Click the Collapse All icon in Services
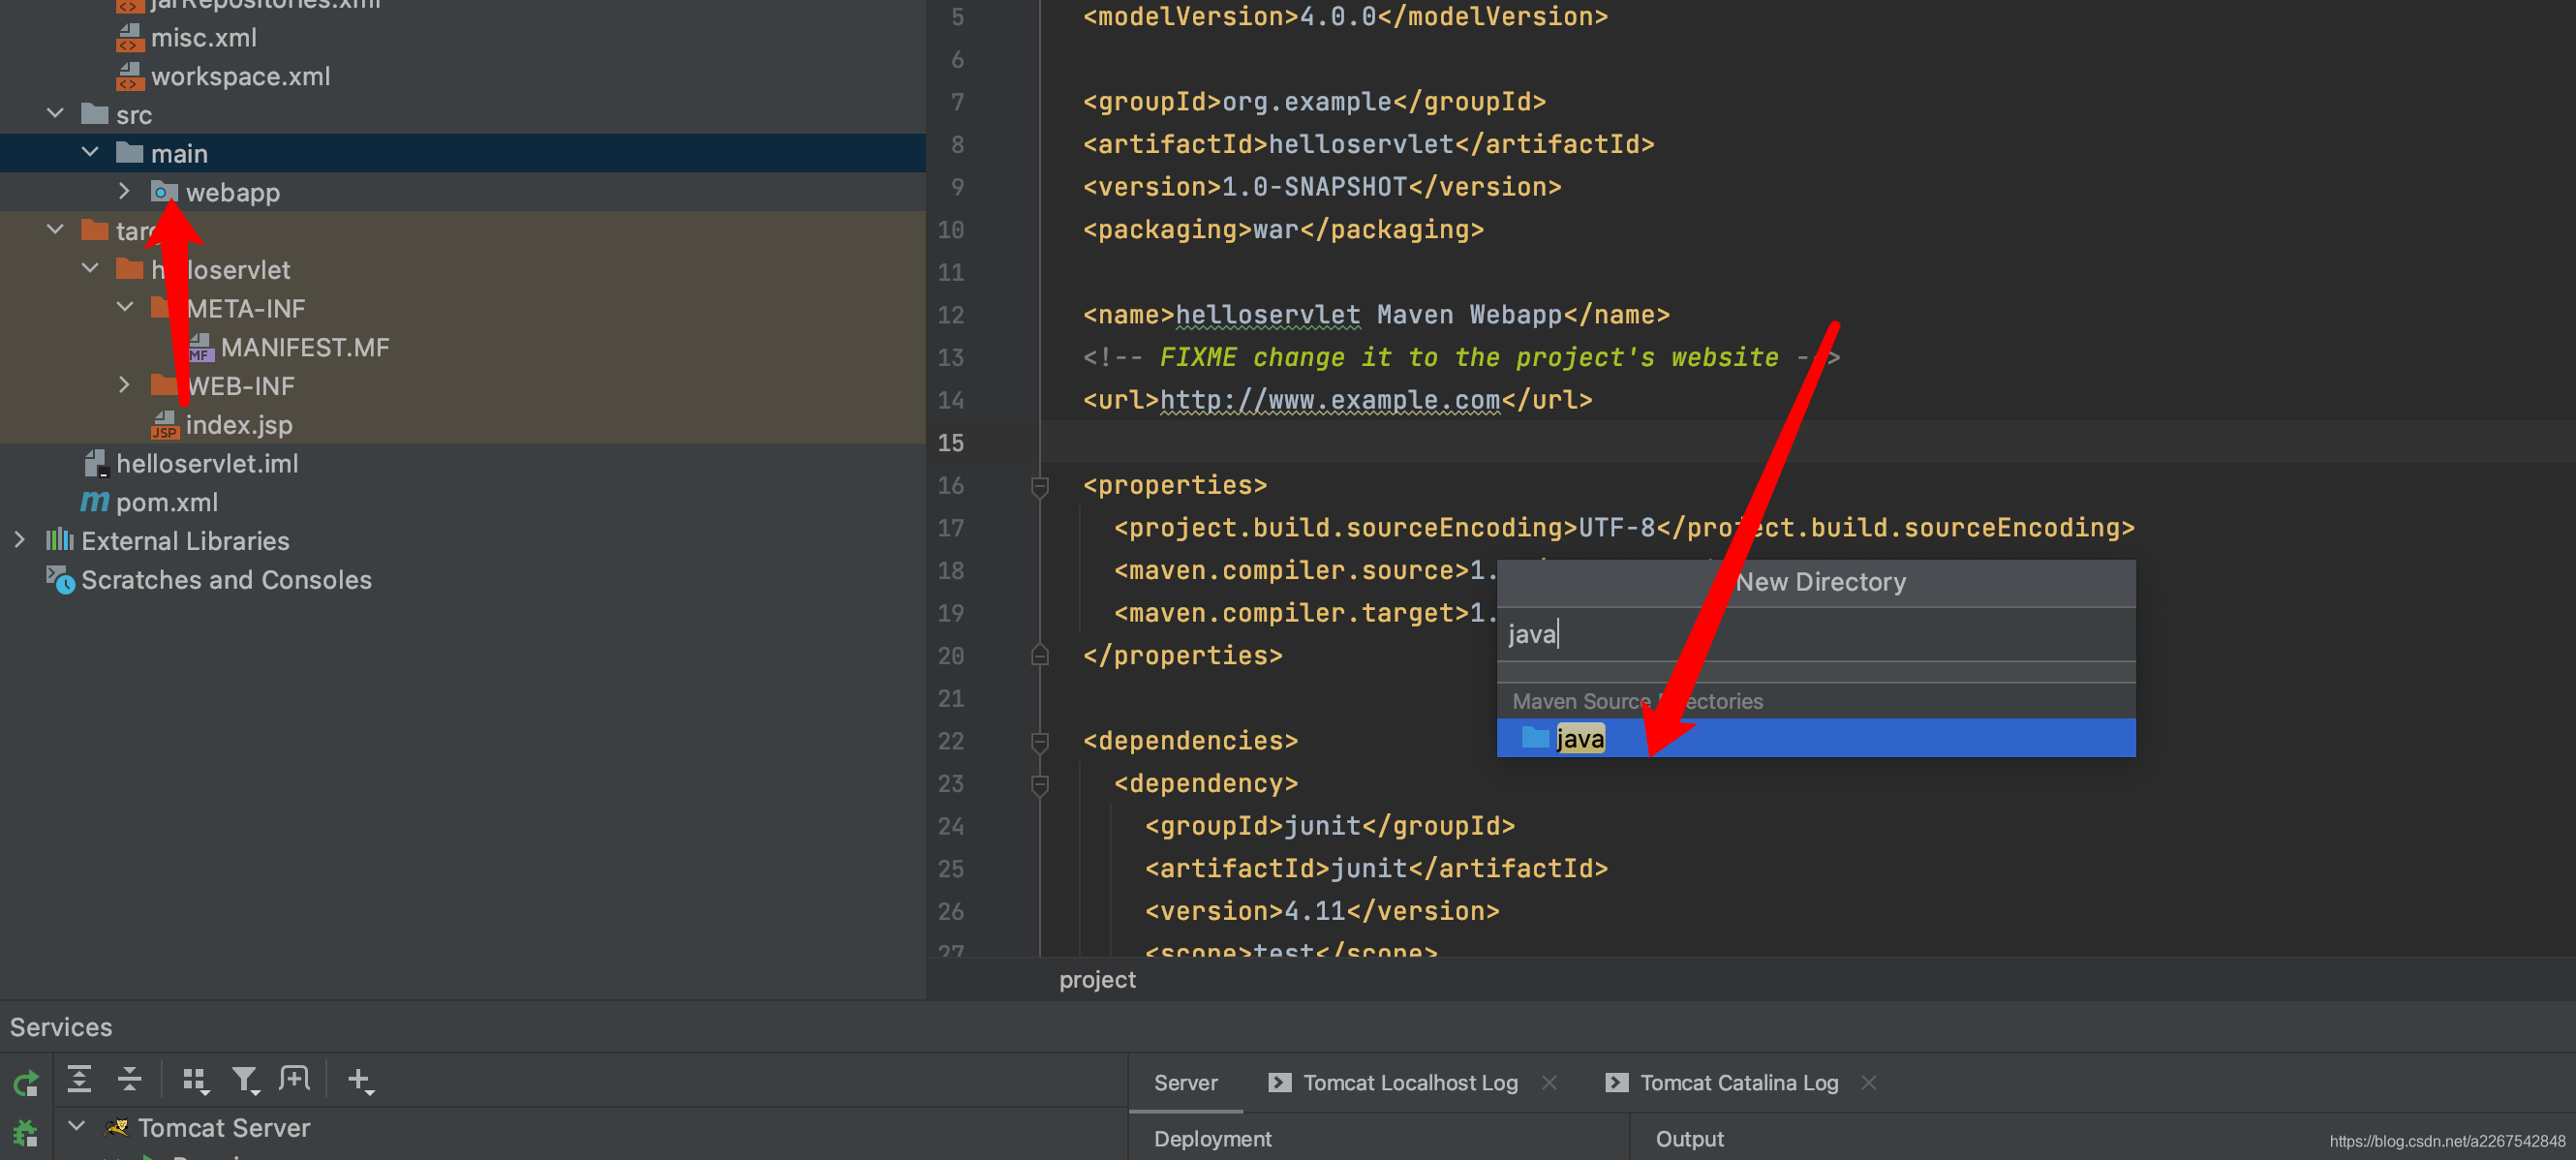Viewport: 2576px width, 1160px height. pyautogui.click(x=129, y=1079)
